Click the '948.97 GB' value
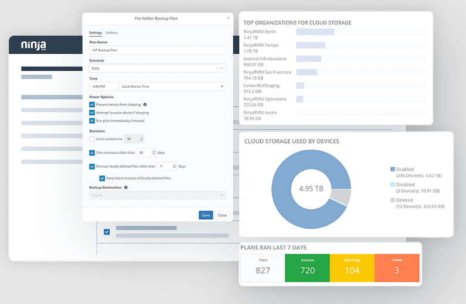The height and width of the screenshot is (304, 466). point(253,64)
